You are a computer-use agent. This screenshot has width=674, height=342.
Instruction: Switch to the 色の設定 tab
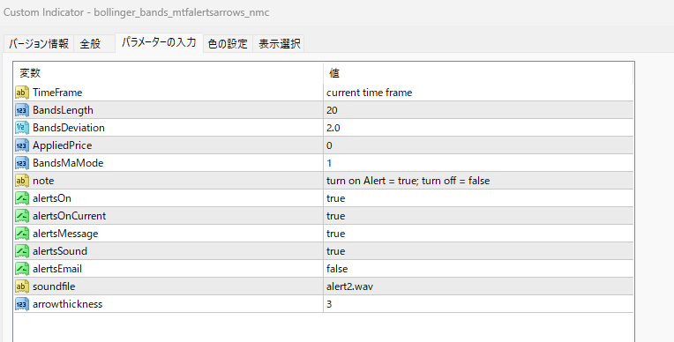[228, 43]
